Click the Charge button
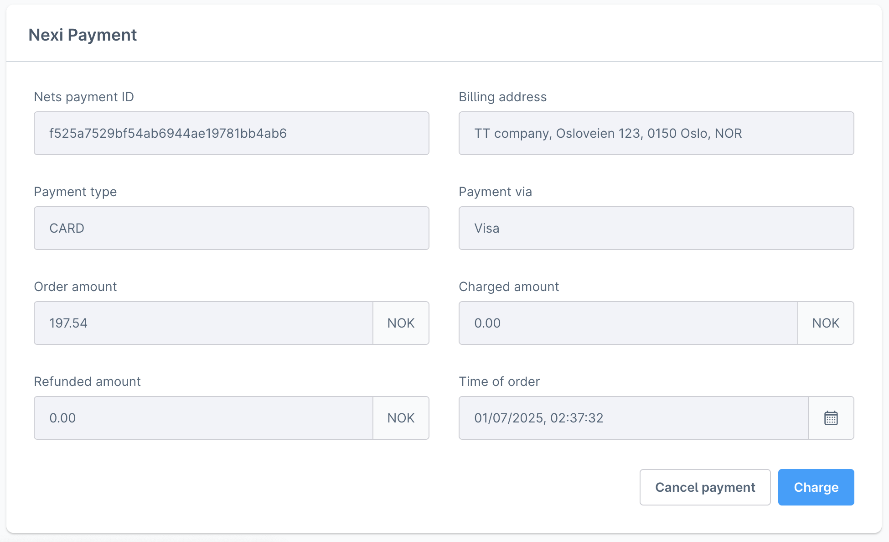Screen dimensions: 889x542 (816, 487)
